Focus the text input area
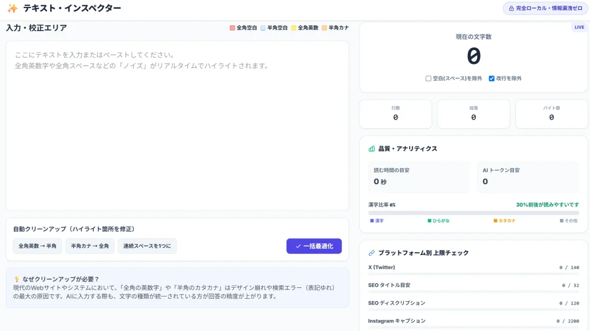The height and width of the screenshot is (331, 590). click(177, 125)
